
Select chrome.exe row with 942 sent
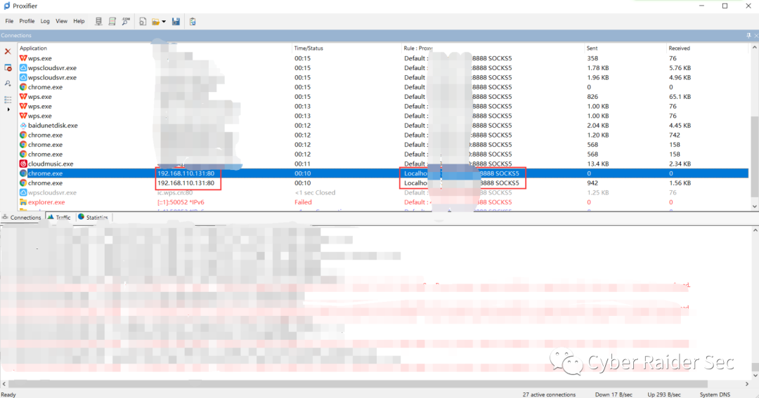(384, 183)
